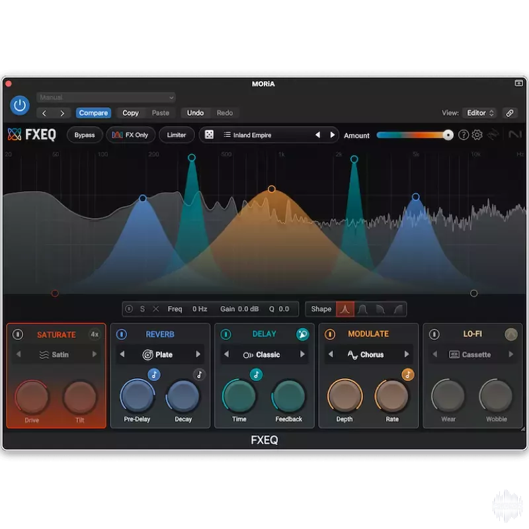
Task: Select the low-cut shape icon
Action: tap(398, 309)
